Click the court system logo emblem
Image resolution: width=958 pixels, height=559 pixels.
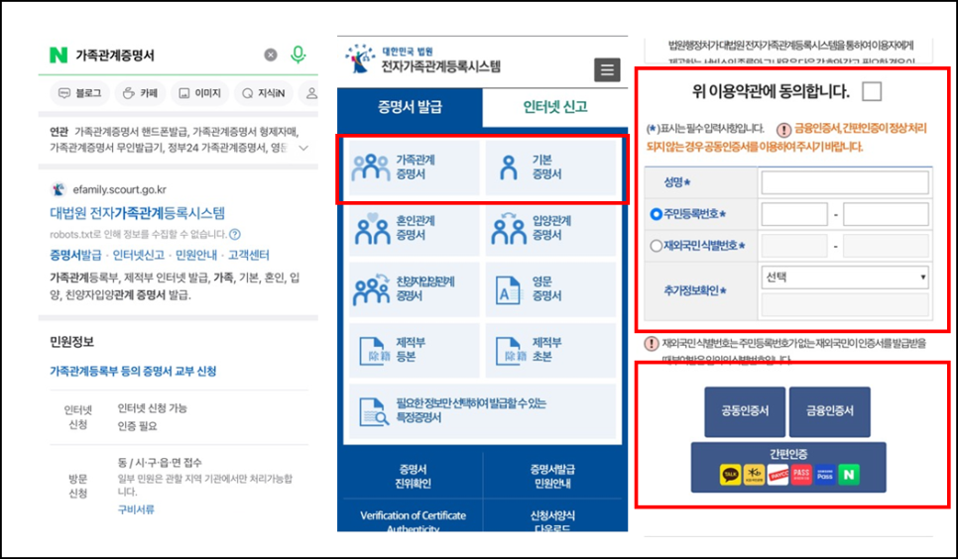point(361,59)
